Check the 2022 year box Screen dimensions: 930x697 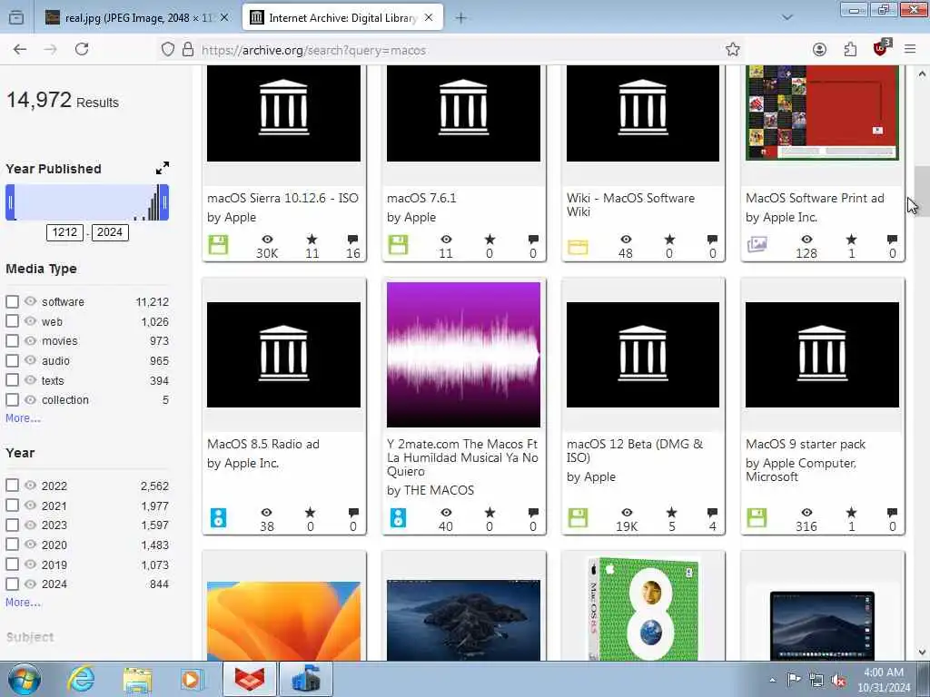click(12, 486)
